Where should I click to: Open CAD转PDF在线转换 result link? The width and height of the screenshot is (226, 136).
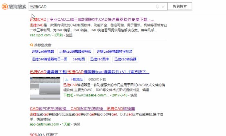click(82, 109)
